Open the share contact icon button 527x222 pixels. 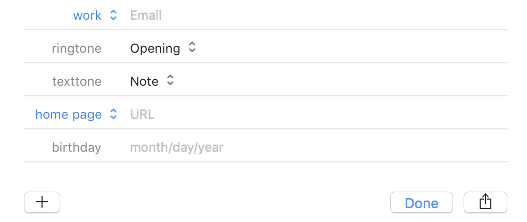pyautogui.click(x=485, y=202)
